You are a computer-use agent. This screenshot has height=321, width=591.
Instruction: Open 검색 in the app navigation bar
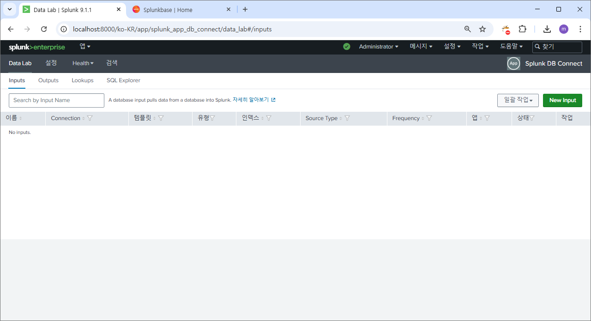click(x=112, y=63)
